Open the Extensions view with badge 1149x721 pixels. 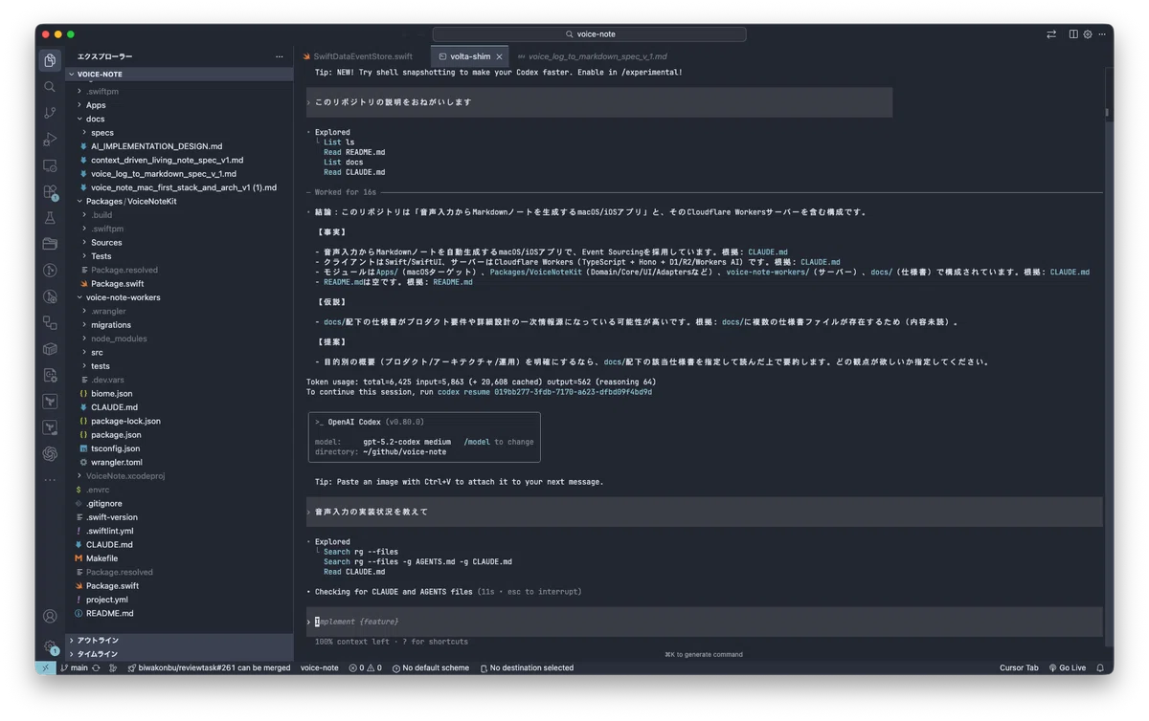pos(50,192)
